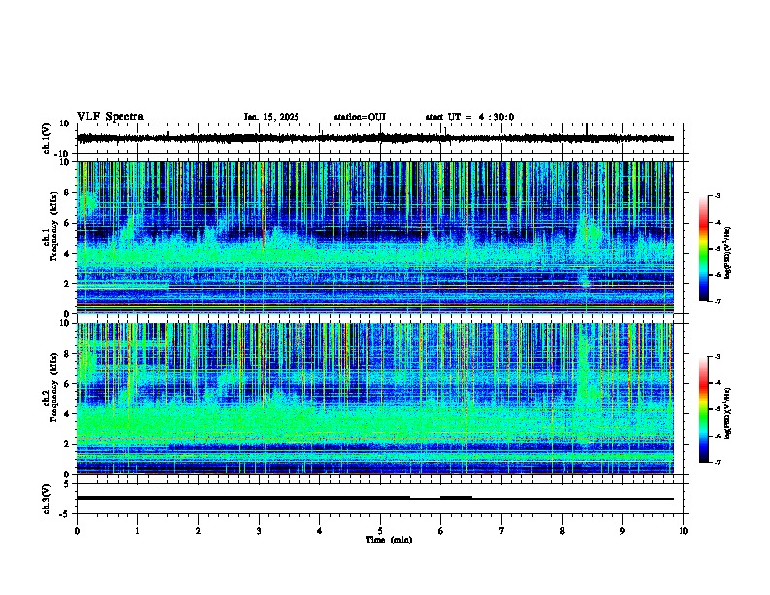Click the 'Time (min)' axis label

pyautogui.click(x=389, y=540)
